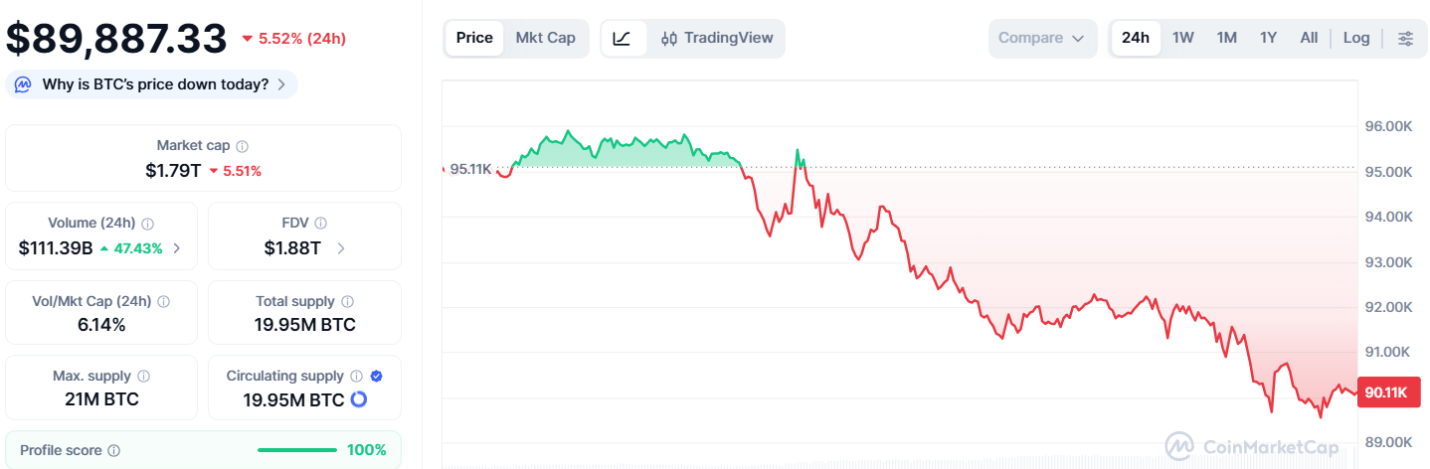Click the line chart icon
This screenshot has width=1430, height=469.
(x=622, y=39)
